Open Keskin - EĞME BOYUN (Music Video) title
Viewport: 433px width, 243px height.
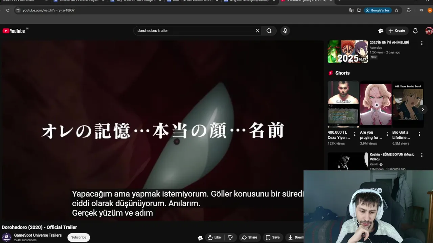coord(392,157)
